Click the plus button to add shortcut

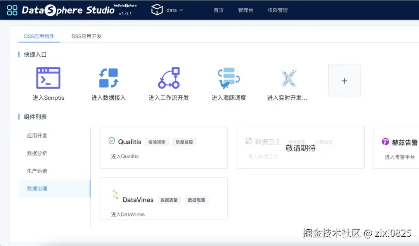(344, 80)
